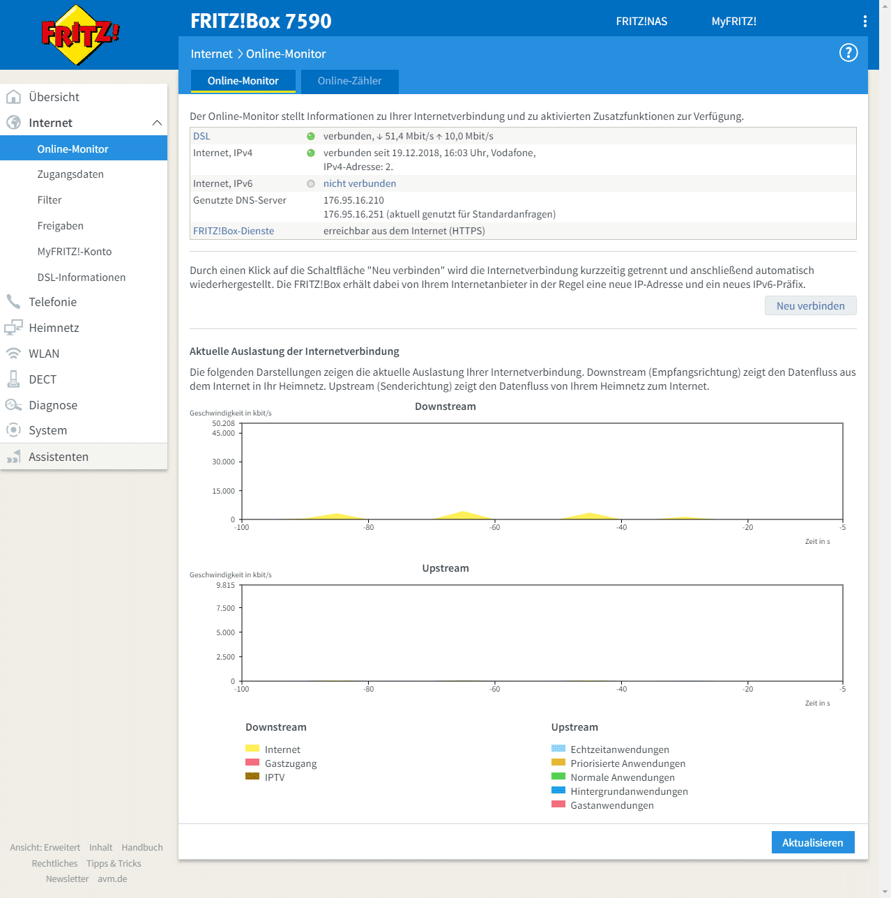Click the Diagnose icon in sidebar
Screen dimensions: 891x898
(x=13, y=405)
